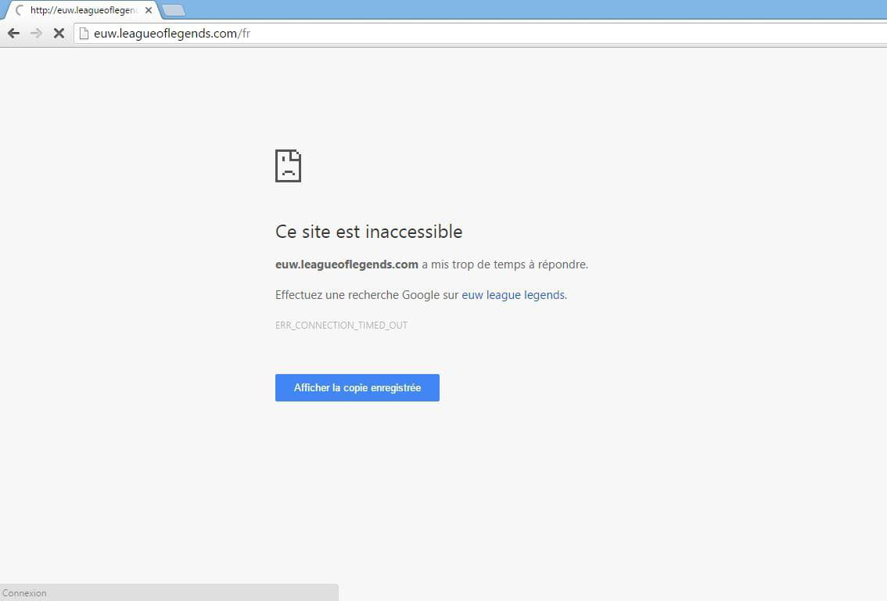Open a new tab
This screenshot has width=887, height=601.
click(x=173, y=10)
